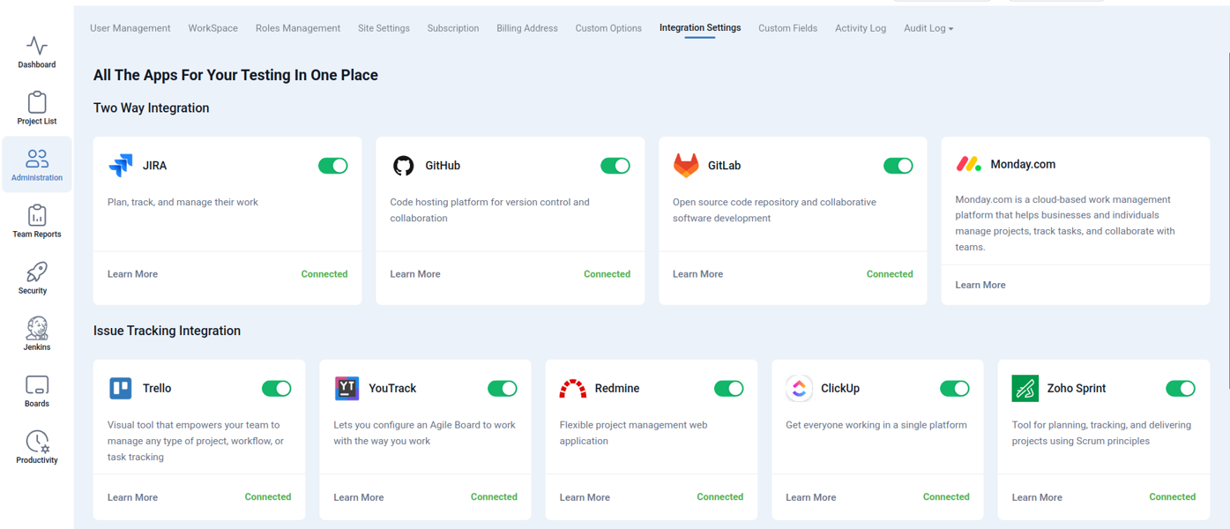Screen dimensions: 1230x529
Task: Select the Billing Address tab
Action: click(526, 28)
